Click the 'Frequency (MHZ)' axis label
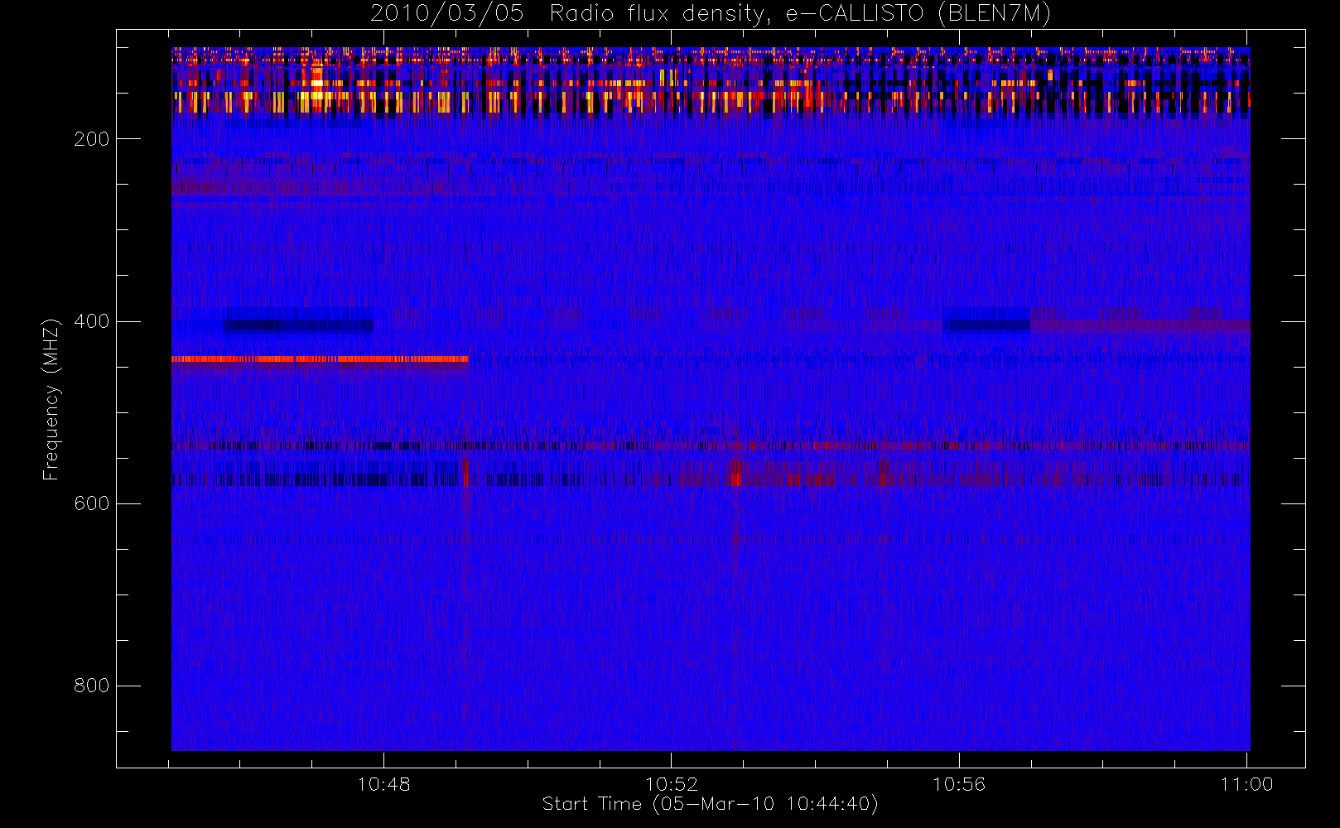 tap(51, 399)
